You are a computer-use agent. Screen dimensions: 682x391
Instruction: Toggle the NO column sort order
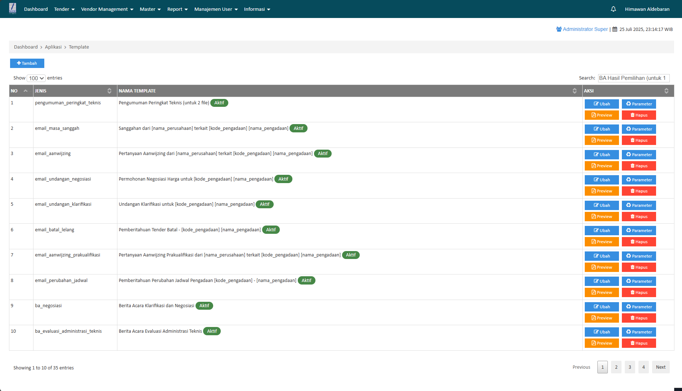click(x=21, y=91)
